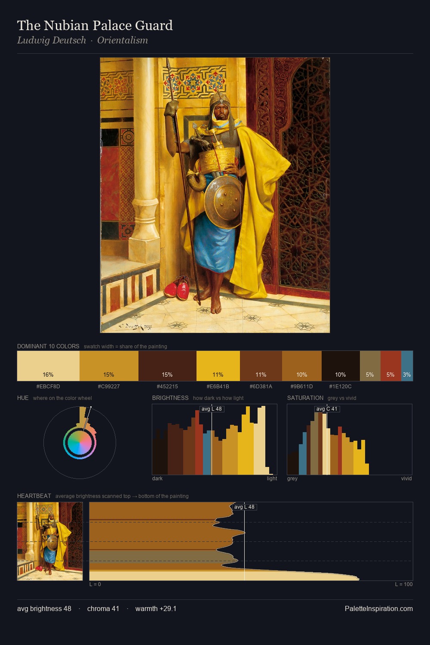Open the small heartbeat painting thumbnail
Viewport: 430px width, 645px height.
click(x=50, y=541)
